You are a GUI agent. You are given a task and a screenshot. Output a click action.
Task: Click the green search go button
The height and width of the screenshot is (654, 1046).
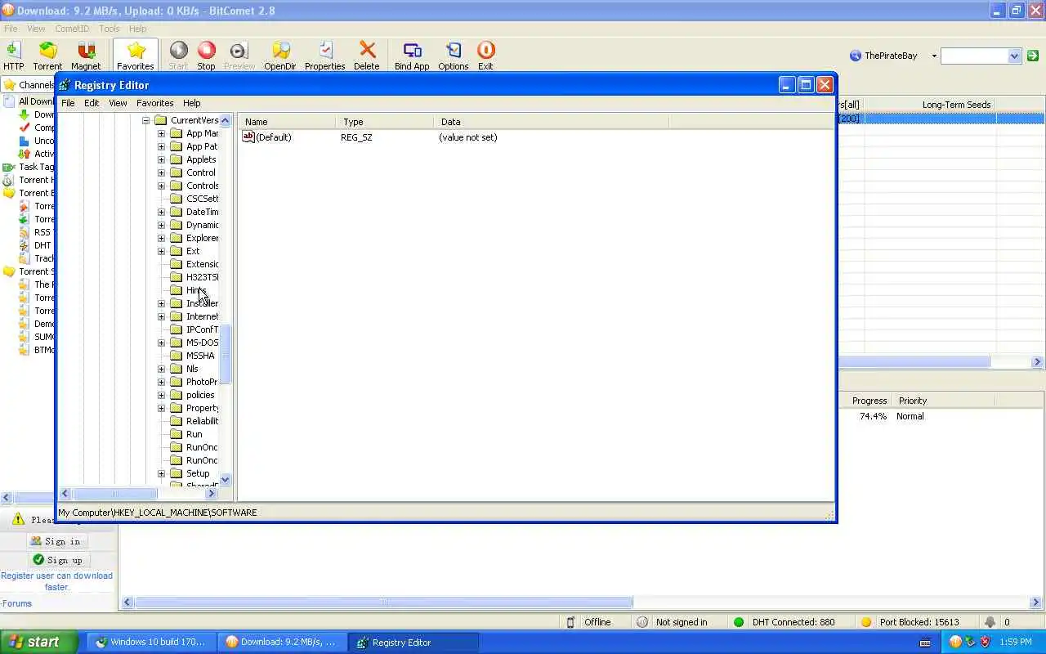[1033, 56]
